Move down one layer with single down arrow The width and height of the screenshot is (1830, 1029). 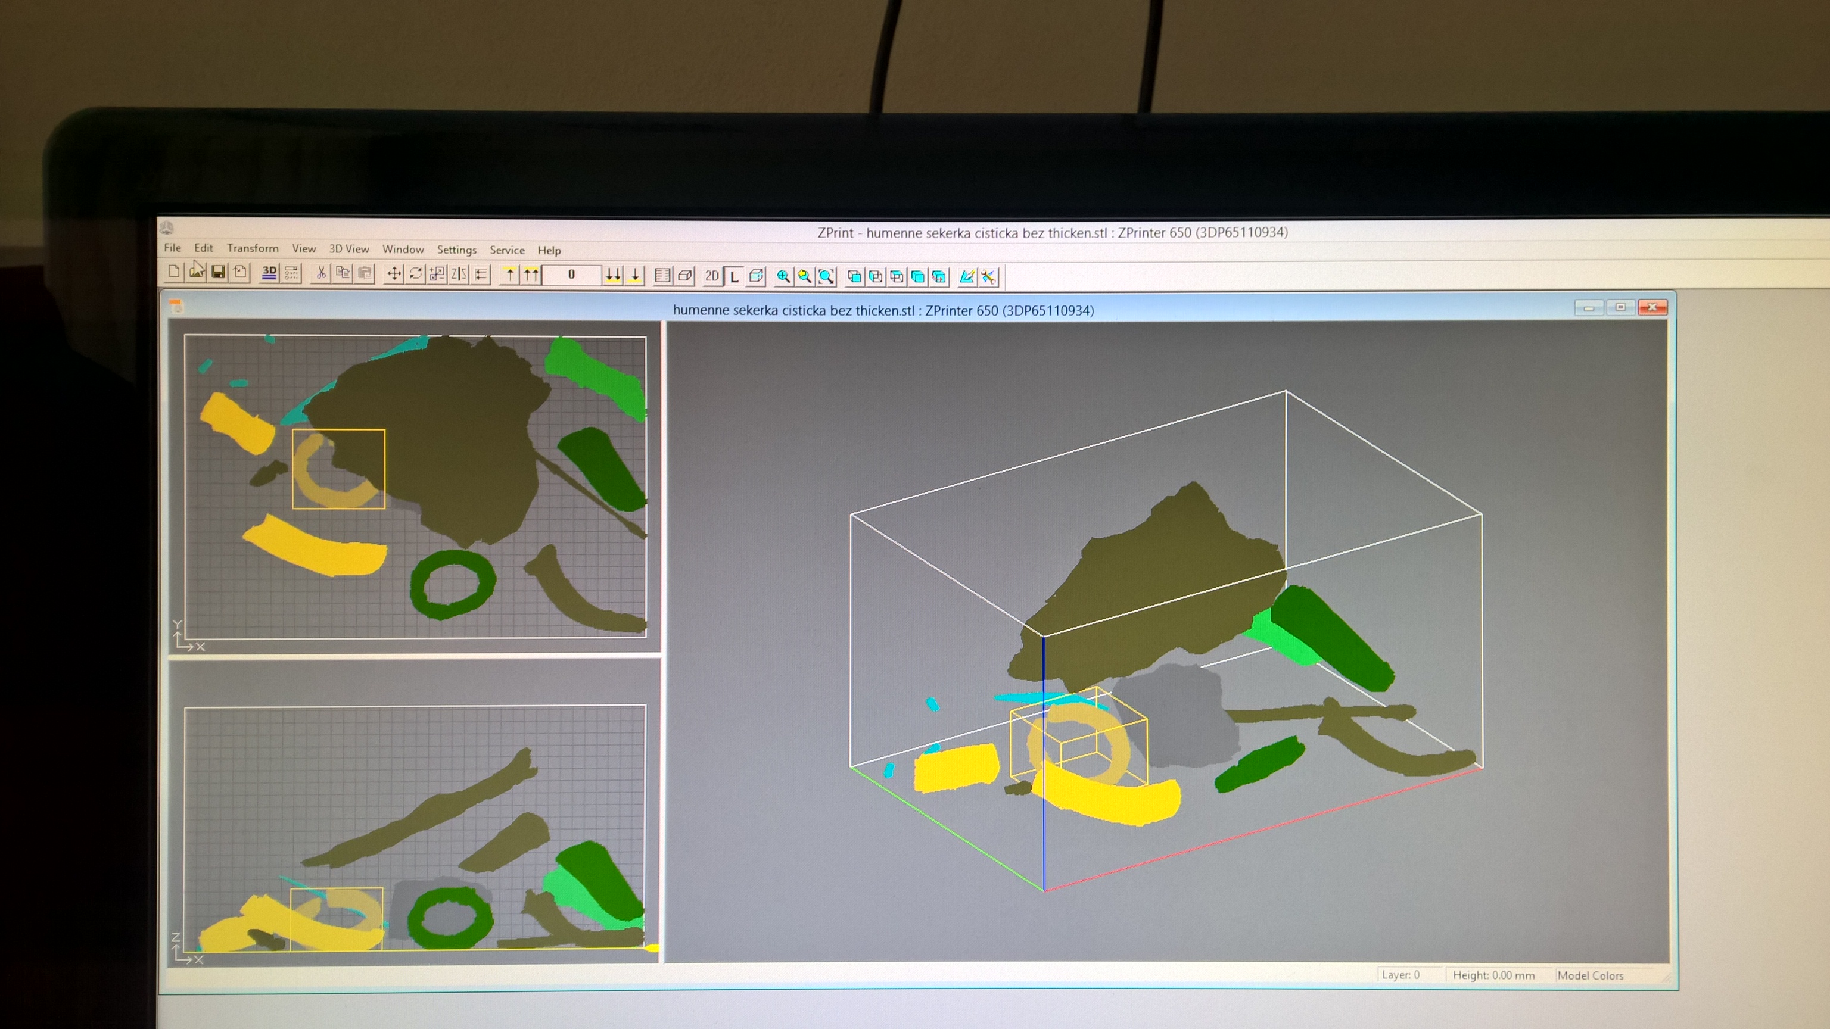[x=635, y=276]
